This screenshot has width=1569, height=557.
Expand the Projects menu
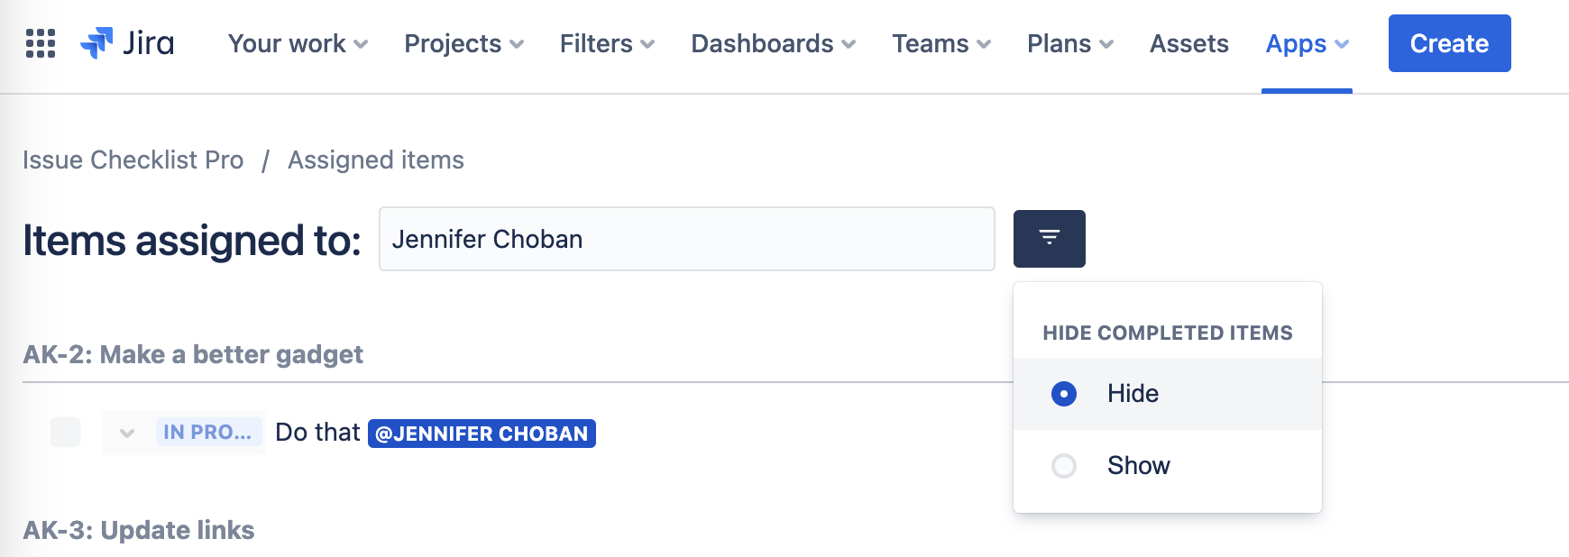pyautogui.click(x=463, y=43)
